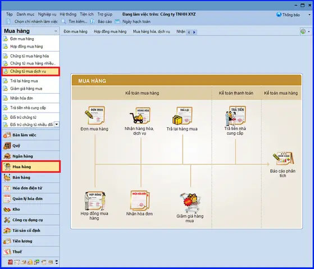Click the Trả tiền nhà cung cấp icon
This screenshot has height=269, width=314.
pyautogui.click(x=235, y=115)
